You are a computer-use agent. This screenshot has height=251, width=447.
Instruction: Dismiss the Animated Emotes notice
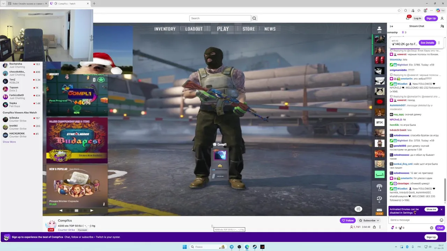coord(441,210)
